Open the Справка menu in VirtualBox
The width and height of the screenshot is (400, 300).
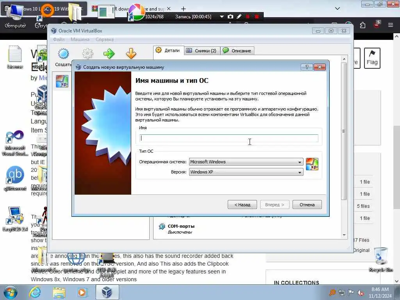[x=105, y=39]
